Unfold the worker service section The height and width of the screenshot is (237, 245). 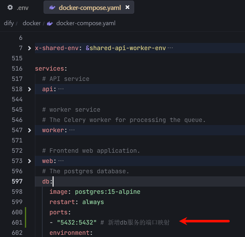[30, 130]
